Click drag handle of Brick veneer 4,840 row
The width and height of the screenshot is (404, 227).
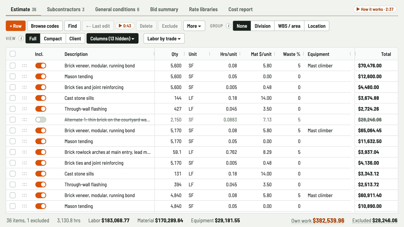point(24,195)
